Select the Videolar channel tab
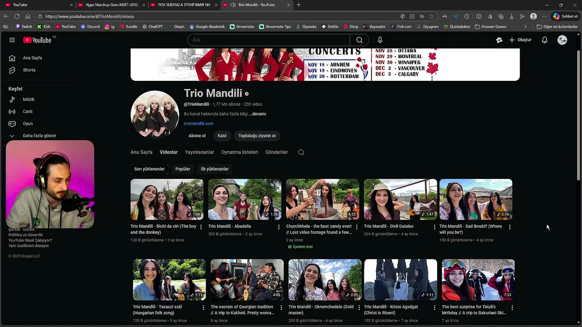The height and width of the screenshot is (327, 582). tap(169, 152)
